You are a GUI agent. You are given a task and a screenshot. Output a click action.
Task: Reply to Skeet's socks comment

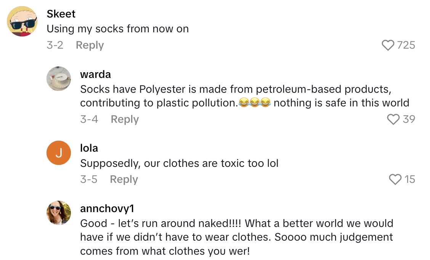pos(90,45)
